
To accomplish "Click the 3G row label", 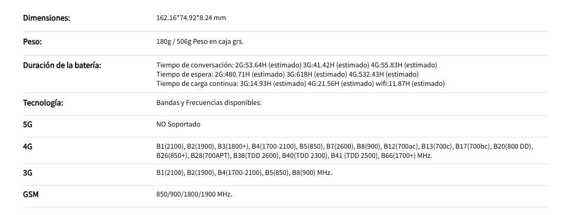I will (x=28, y=173).
